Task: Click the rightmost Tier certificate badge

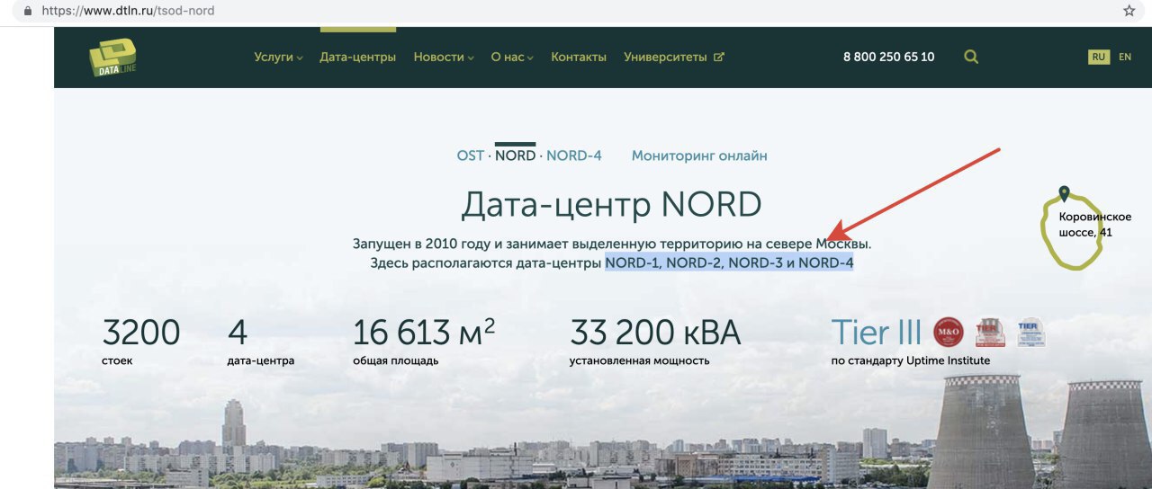Action: pyautogui.click(x=1031, y=332)
